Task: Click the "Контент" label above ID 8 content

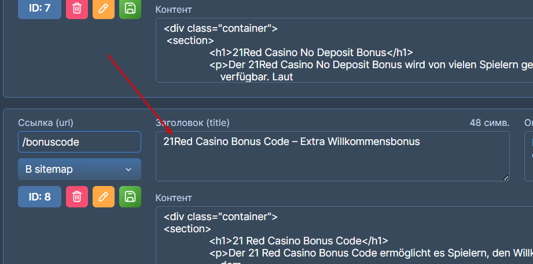Action: click(x=174, y=198)
